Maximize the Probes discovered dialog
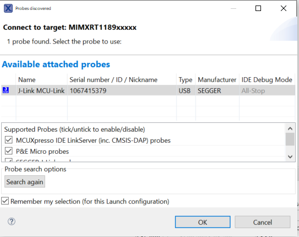The height and width of the screenshot is (237, 299). (x=258, y=8)
